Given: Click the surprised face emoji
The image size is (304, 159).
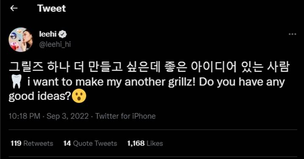Looking at the screenshot, I should (x=79, y=96).
